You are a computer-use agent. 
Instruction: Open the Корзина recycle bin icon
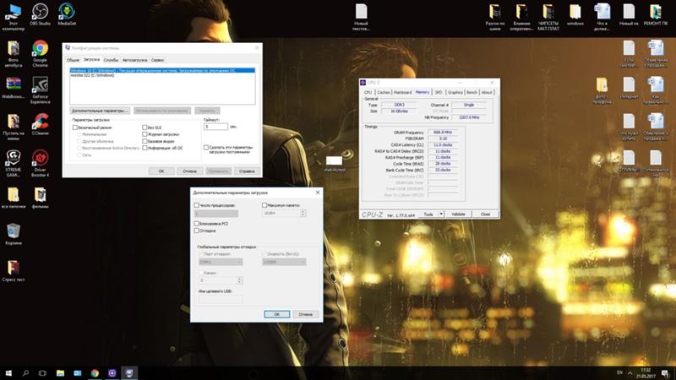(14, 234)
